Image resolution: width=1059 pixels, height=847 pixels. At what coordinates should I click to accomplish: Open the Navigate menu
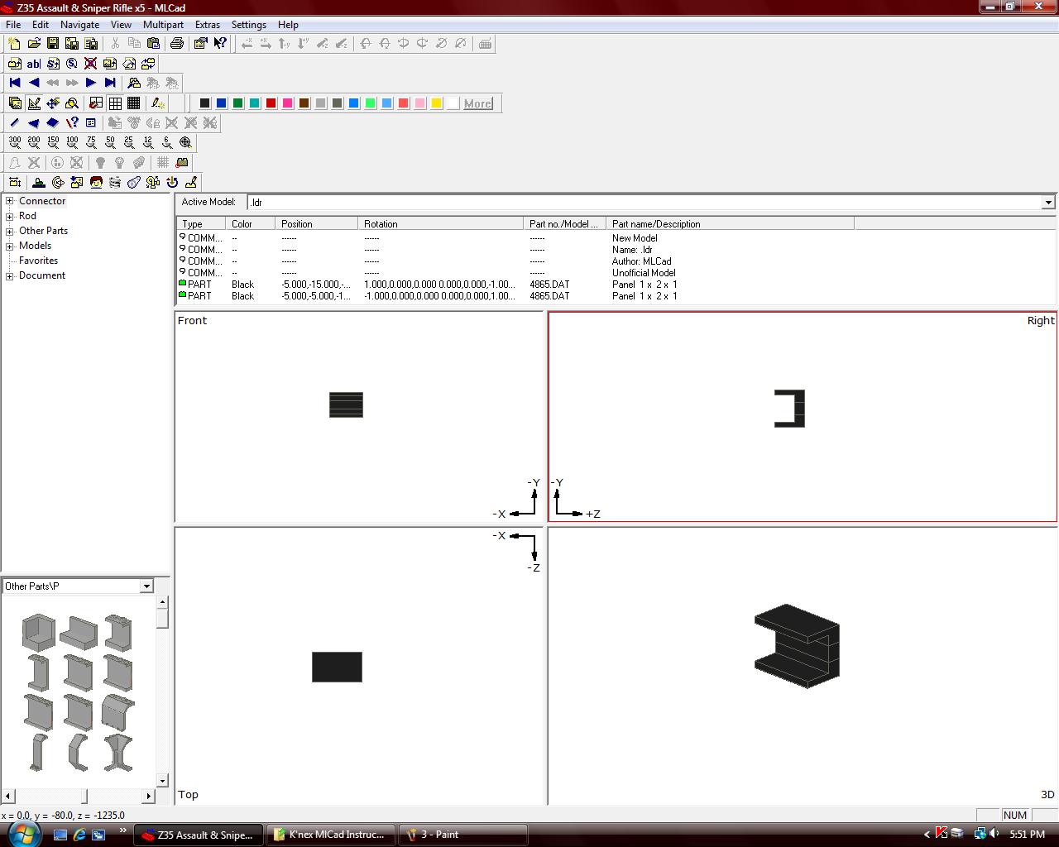[x=79, y=25]
